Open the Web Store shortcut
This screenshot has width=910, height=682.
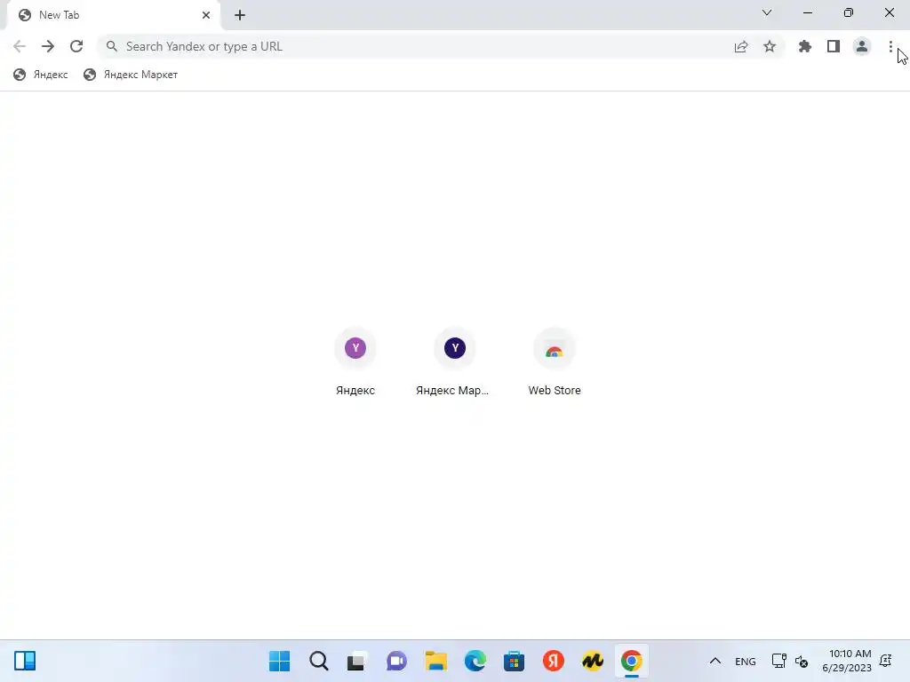coord(555,362)
